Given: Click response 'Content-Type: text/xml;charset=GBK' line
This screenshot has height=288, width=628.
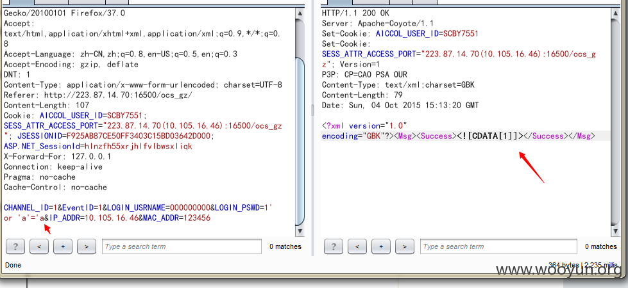Looking at the screenshot, I should click(x=398, y=85).
